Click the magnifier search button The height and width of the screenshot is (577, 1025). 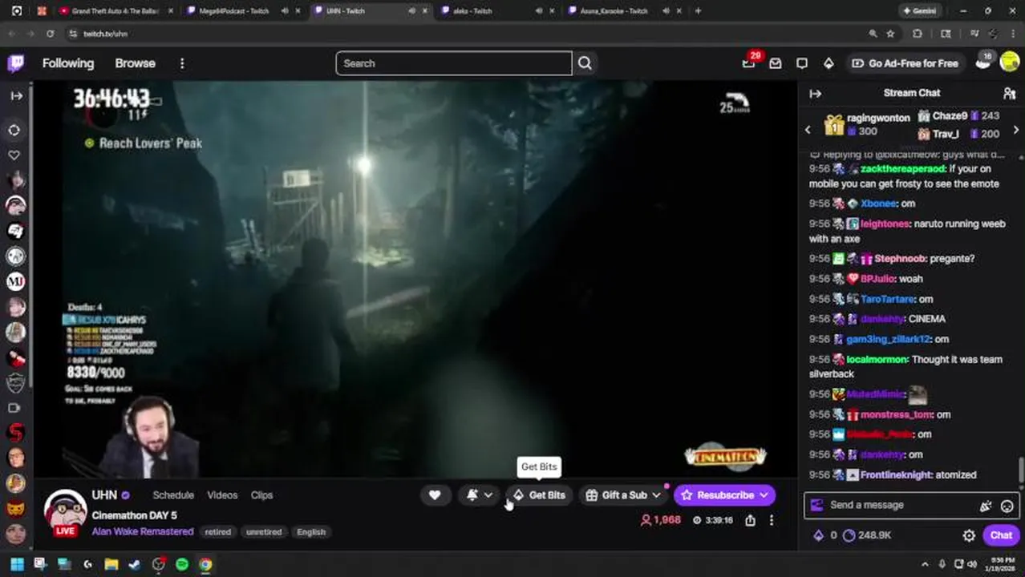tap(585, 63)
